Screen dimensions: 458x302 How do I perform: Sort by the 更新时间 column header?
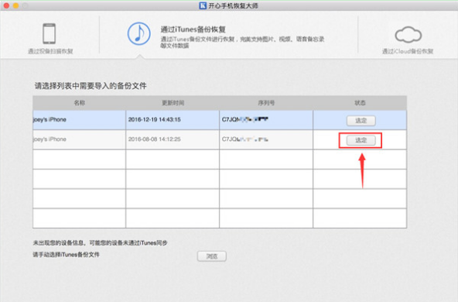pos(173,103)
